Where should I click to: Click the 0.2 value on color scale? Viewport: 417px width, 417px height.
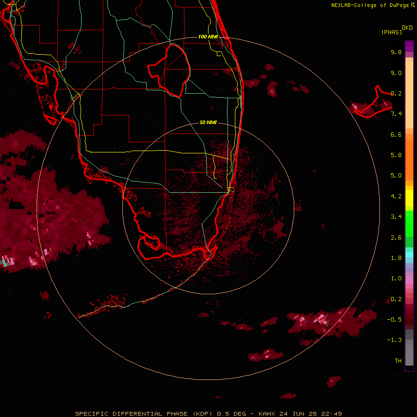[396, 299]
